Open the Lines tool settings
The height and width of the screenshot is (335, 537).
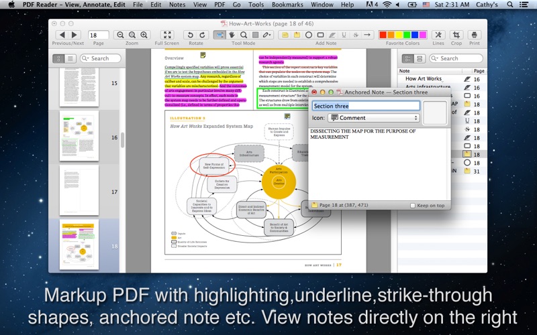click(x=438, y=35)
